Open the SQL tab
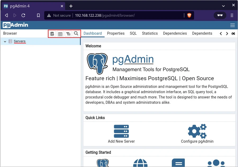Image resolution: width=238 pixels, height=167 pixels. [x=133, y=33]
